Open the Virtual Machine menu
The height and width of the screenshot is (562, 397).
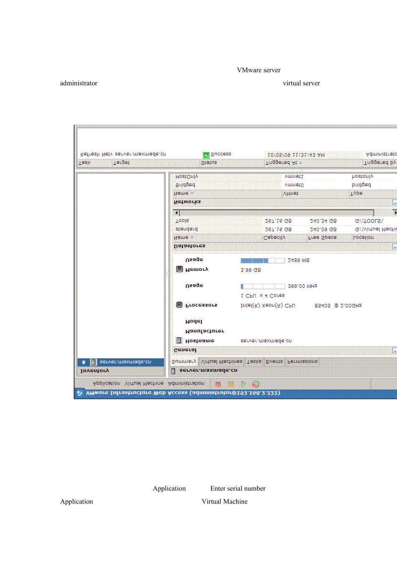(x=144, y=383)
